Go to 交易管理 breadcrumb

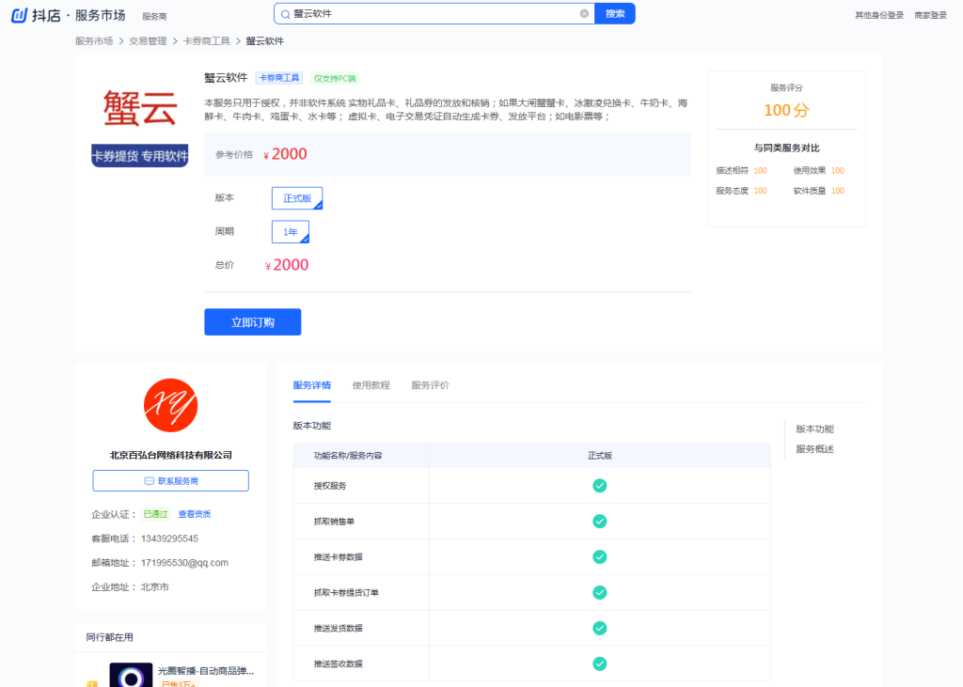tap(148, 41)
